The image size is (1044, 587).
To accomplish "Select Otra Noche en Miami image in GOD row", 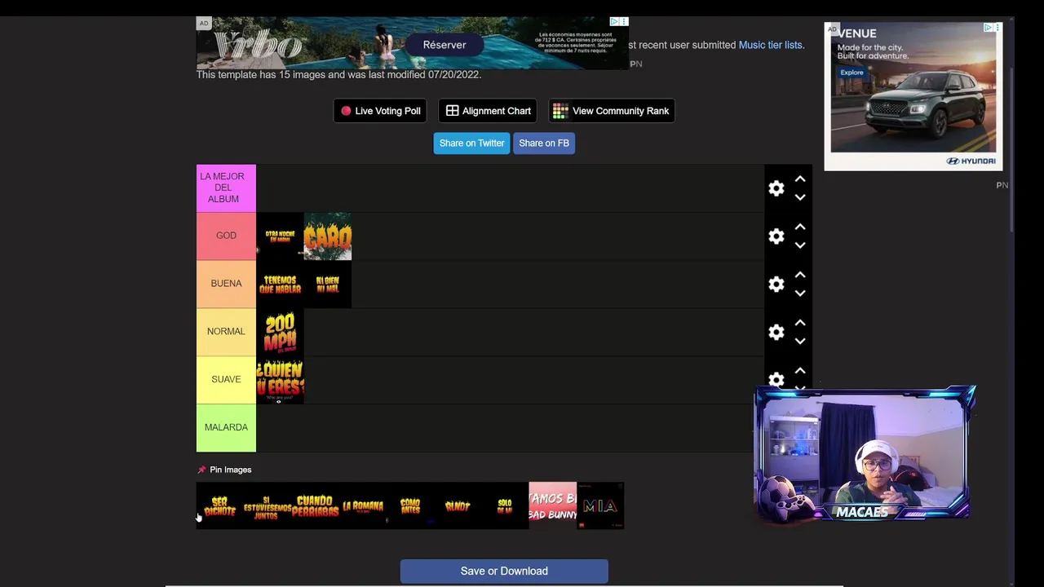I will click(x=280, y=236).
